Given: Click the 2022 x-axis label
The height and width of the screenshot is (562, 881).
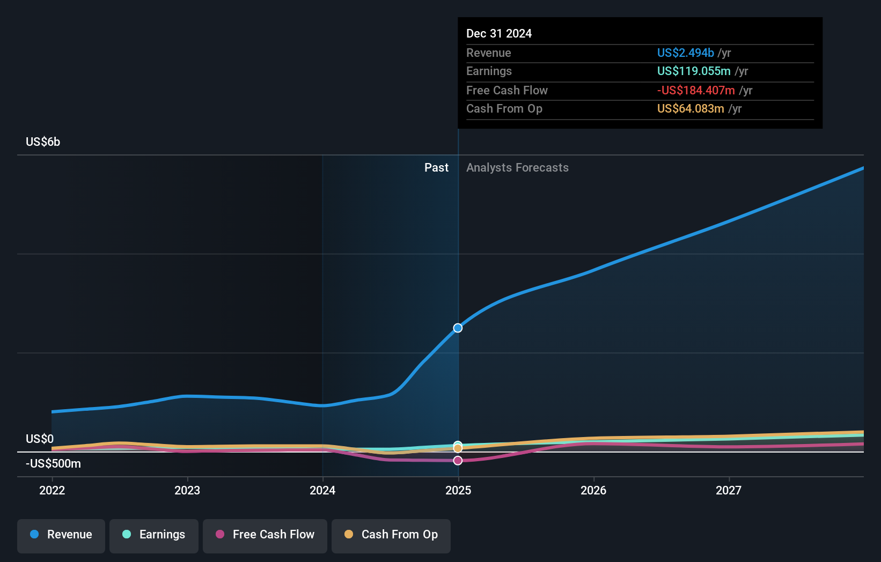Looking at the screenshot, I should click(52, 490).
